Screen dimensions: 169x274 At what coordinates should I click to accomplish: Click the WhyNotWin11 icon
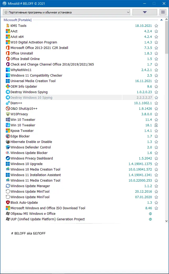8,70
